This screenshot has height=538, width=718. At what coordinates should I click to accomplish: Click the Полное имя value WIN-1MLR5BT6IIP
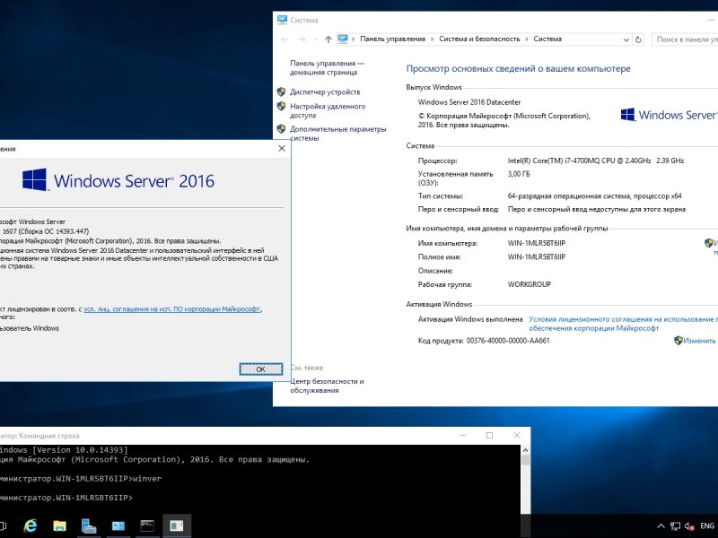pyautogui.click(x=536, y=257)
